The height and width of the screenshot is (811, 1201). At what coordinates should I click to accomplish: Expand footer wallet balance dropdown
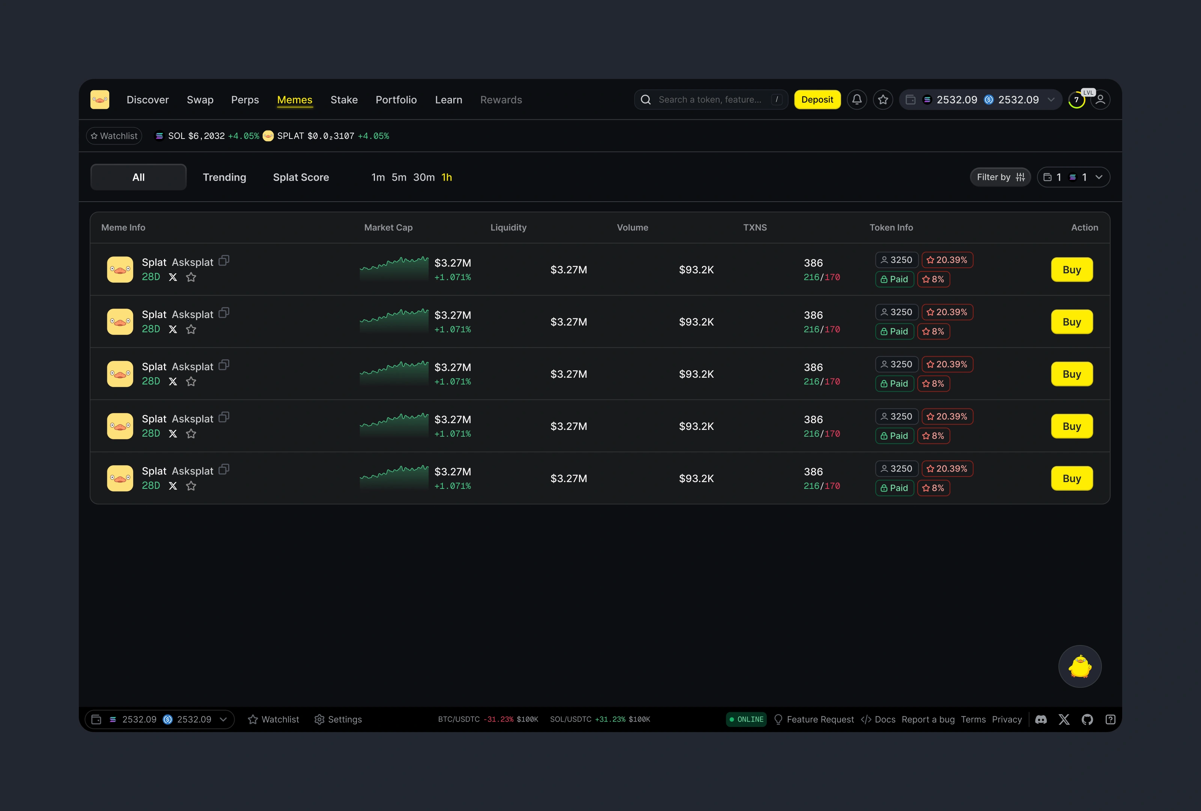click(223, 719)
